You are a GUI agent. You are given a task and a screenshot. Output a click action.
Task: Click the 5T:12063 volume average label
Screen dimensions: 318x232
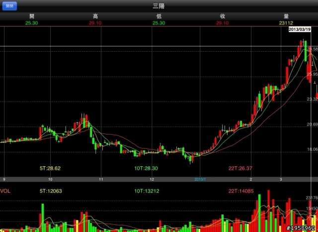pyautogui.click(x=51, y=191)
